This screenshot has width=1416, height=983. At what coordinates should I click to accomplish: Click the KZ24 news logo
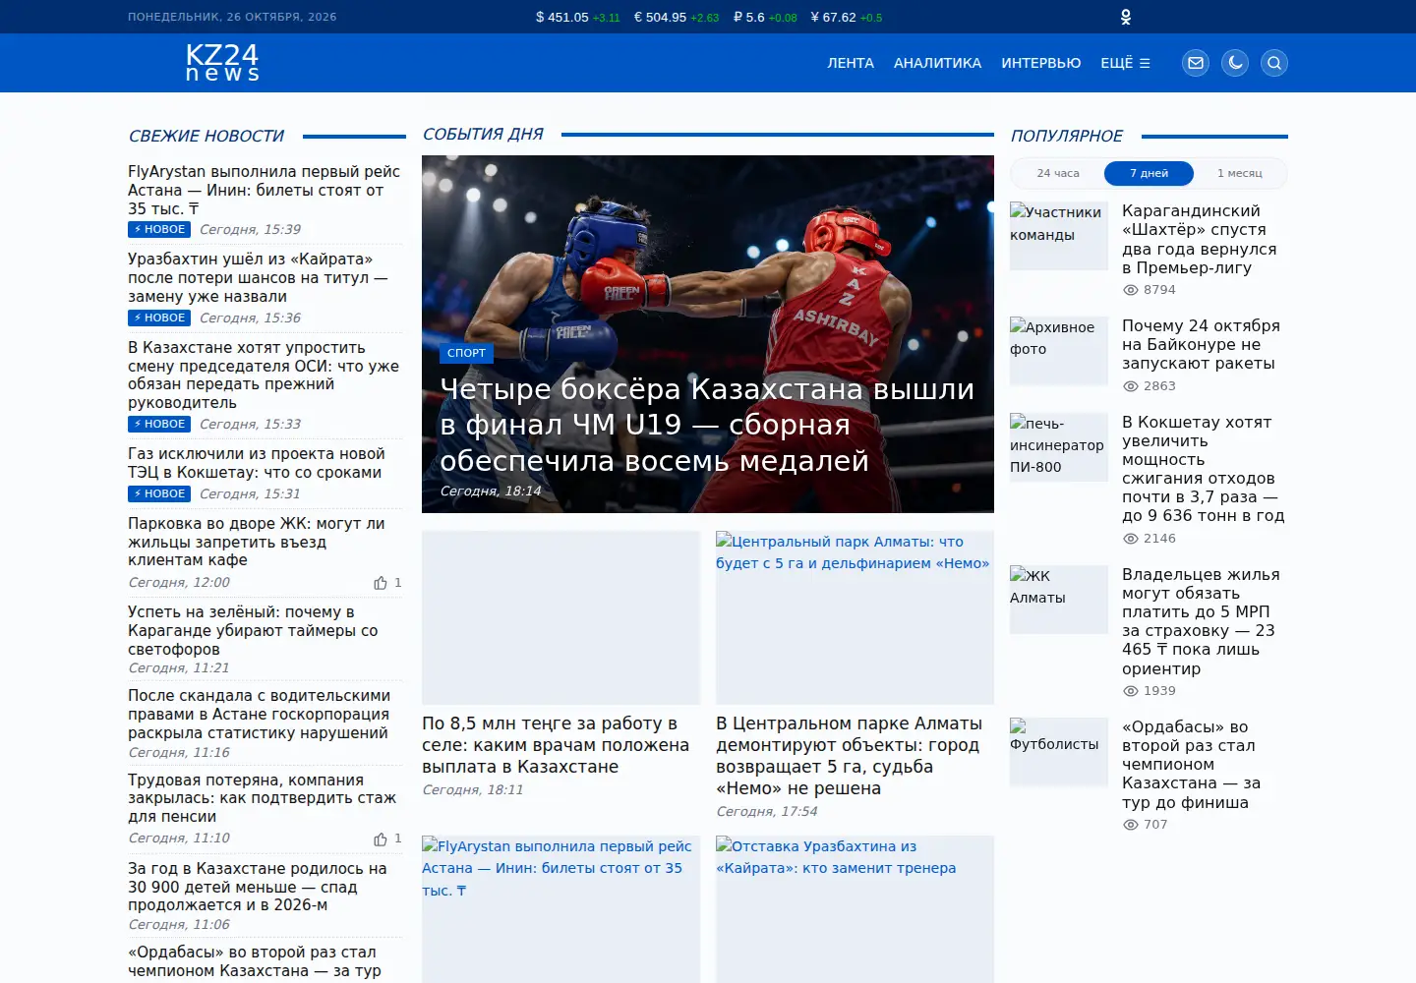(222, 63)
